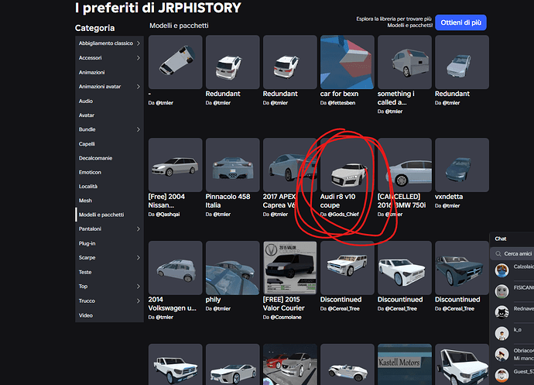Open the Audi r8 v10 coupe title link

[337, 201]
